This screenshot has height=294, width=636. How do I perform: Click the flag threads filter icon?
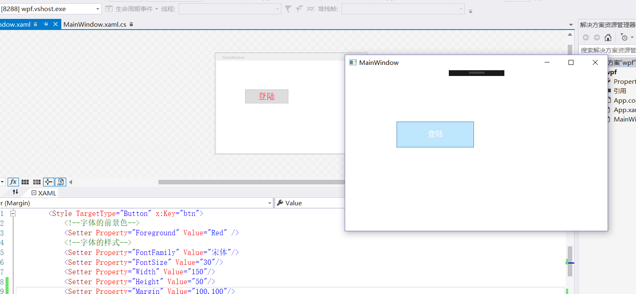click(299, 9)
